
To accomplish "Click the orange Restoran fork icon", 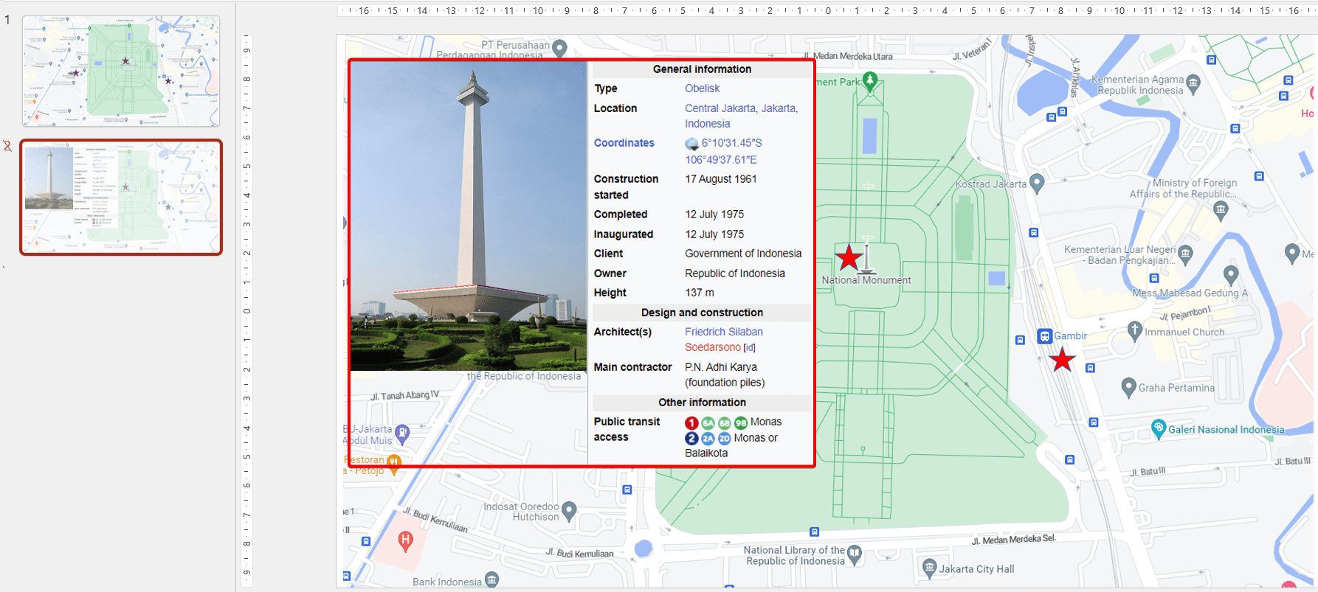I will click(x=394, y=463).
